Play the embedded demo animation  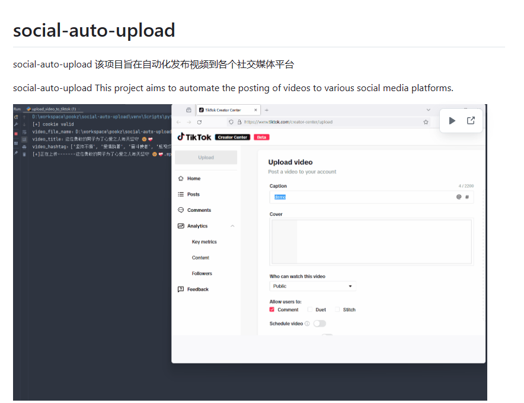tap(452, 121)
